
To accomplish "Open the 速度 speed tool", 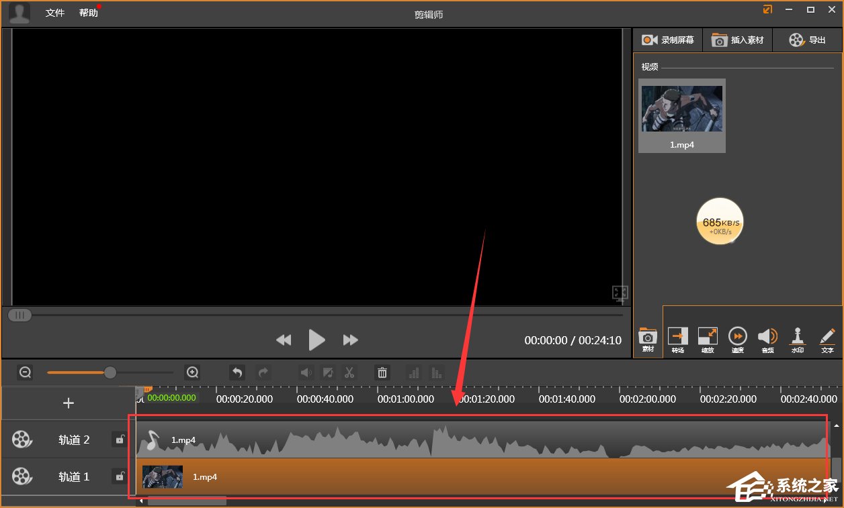I will (x=737, y=339).
